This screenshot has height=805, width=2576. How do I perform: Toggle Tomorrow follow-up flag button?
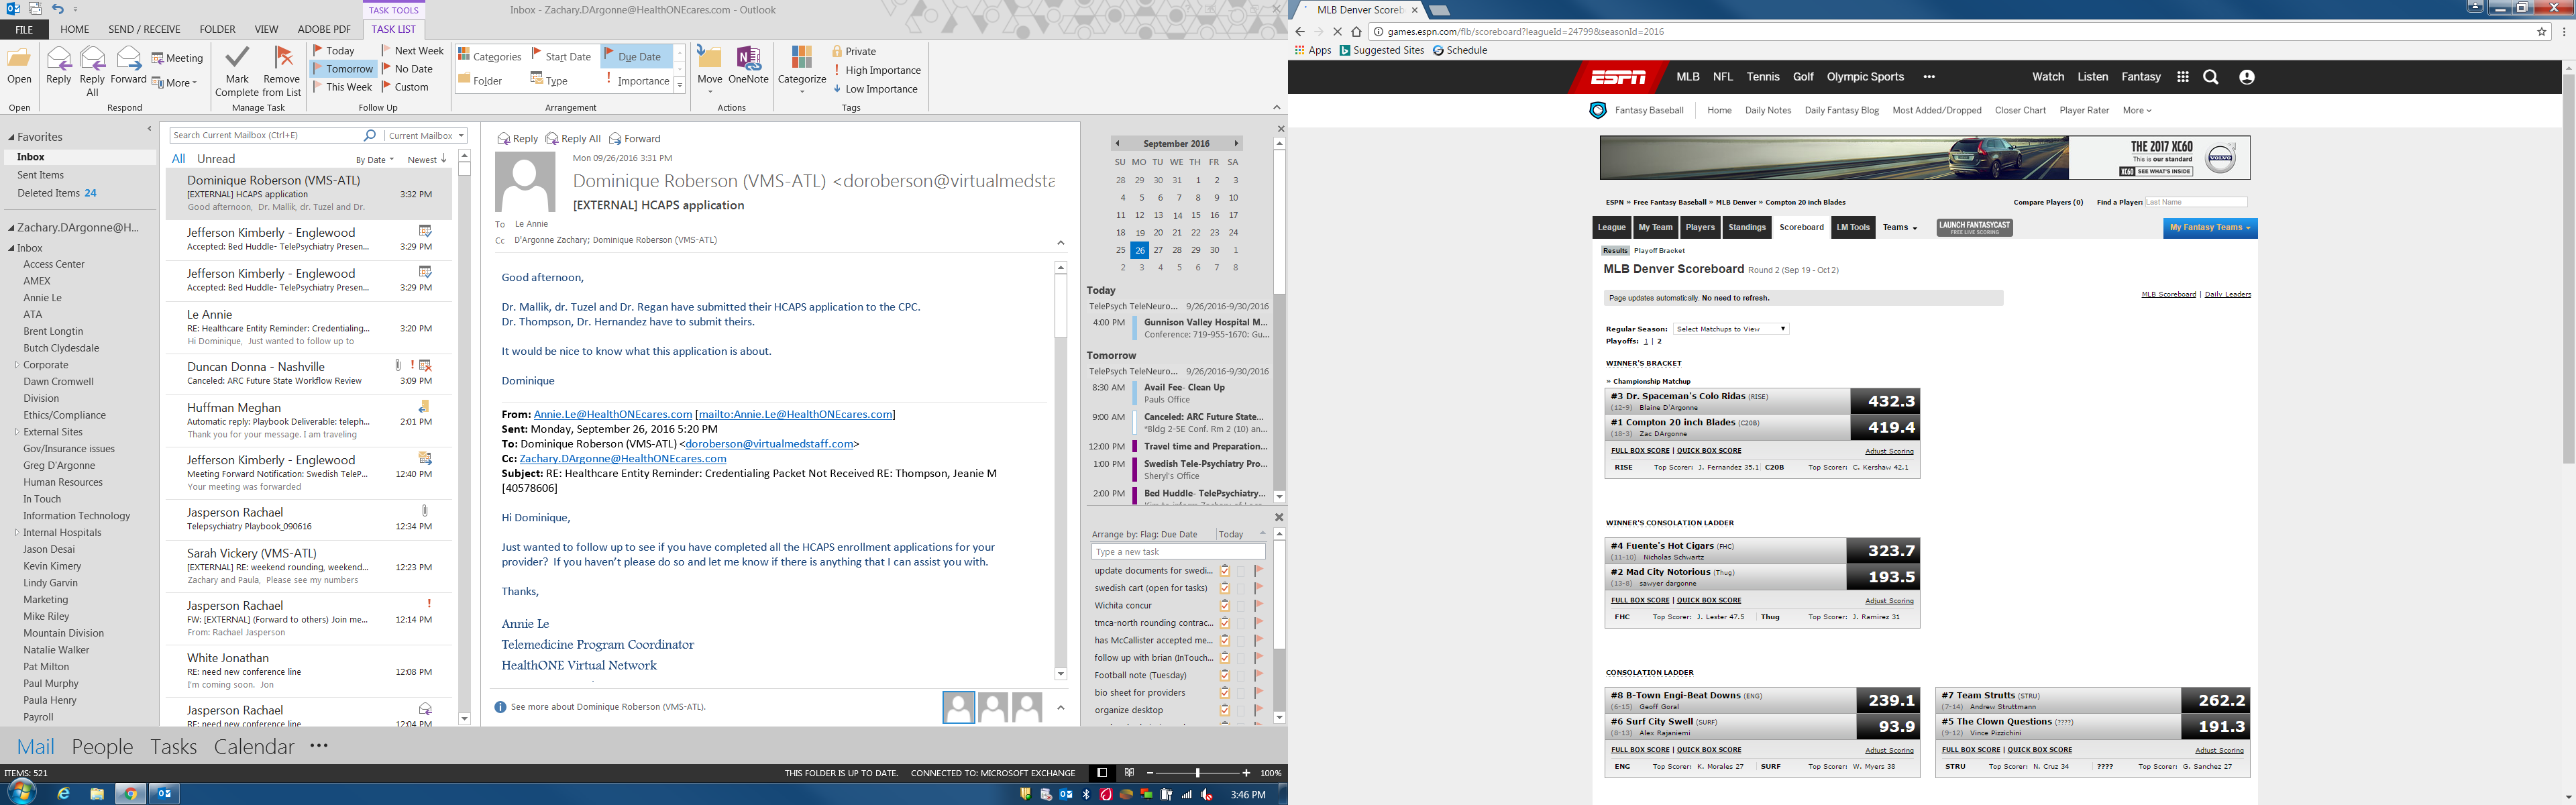tap(343, 69)
